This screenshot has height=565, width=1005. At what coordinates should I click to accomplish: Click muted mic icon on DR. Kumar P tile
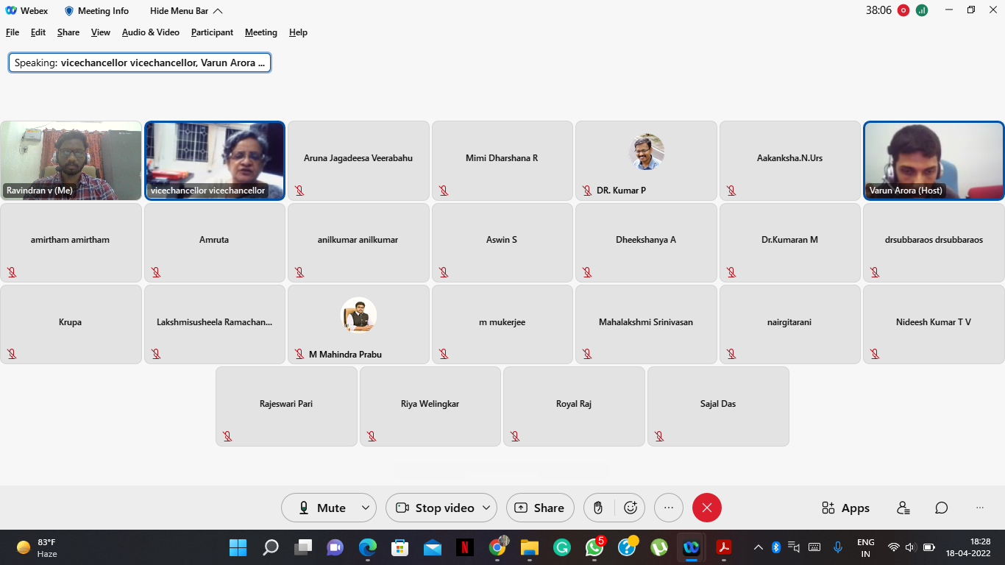587,191
